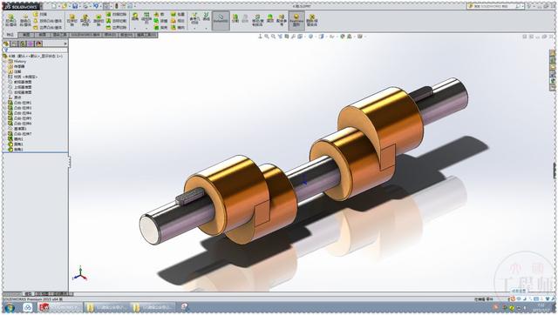Click the Save icon in top toolbar
Viewport: 558px width, 315px height.
click(75, 6)
